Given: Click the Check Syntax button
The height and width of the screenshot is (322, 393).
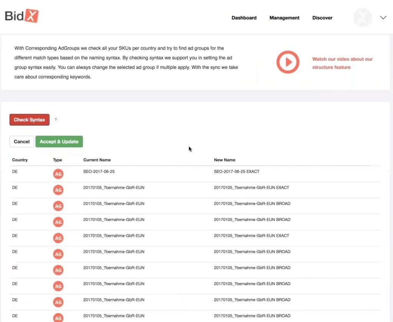Looking at the screenshot, I should 29,120.
